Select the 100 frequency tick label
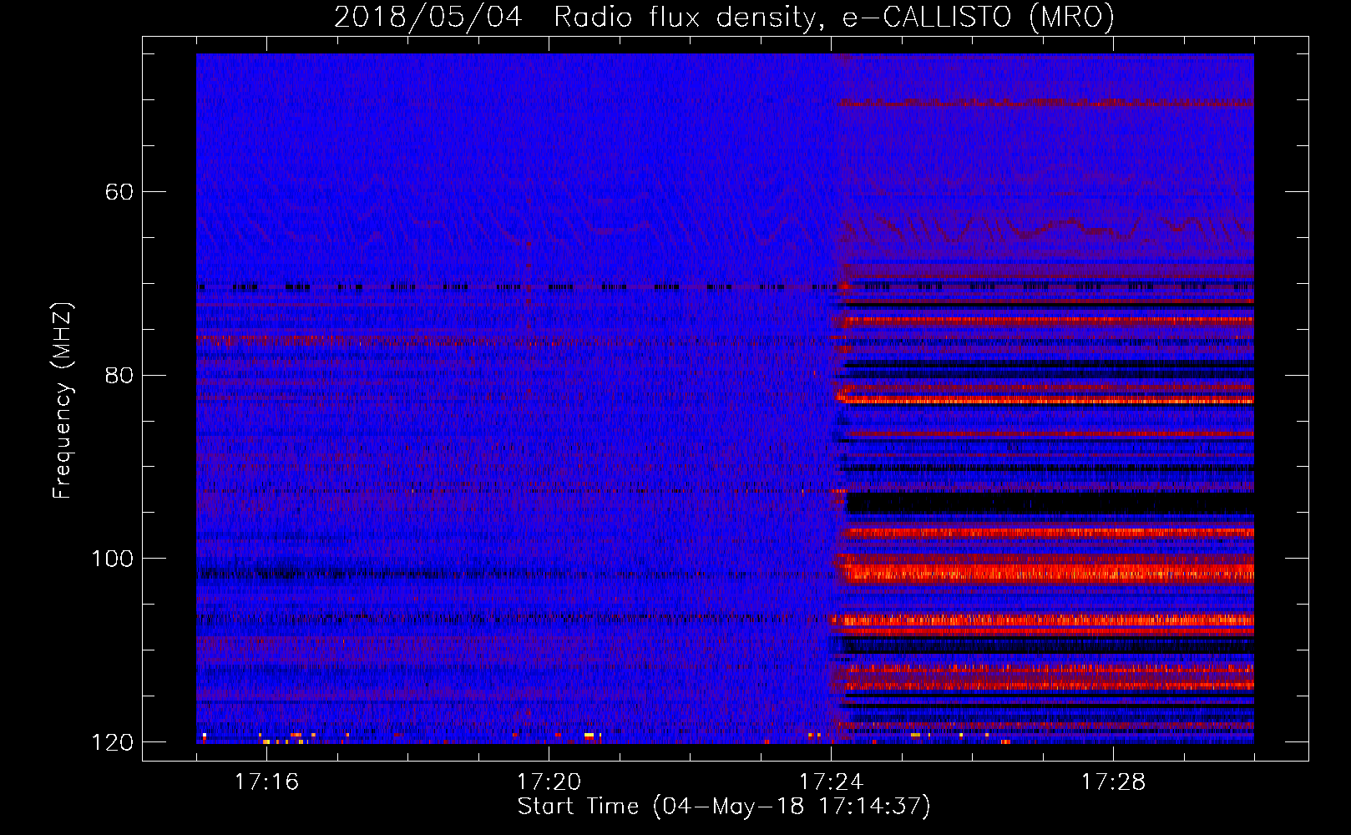Screen dimensions: 1351x835 pyautogui.click(x=112, y=558)
